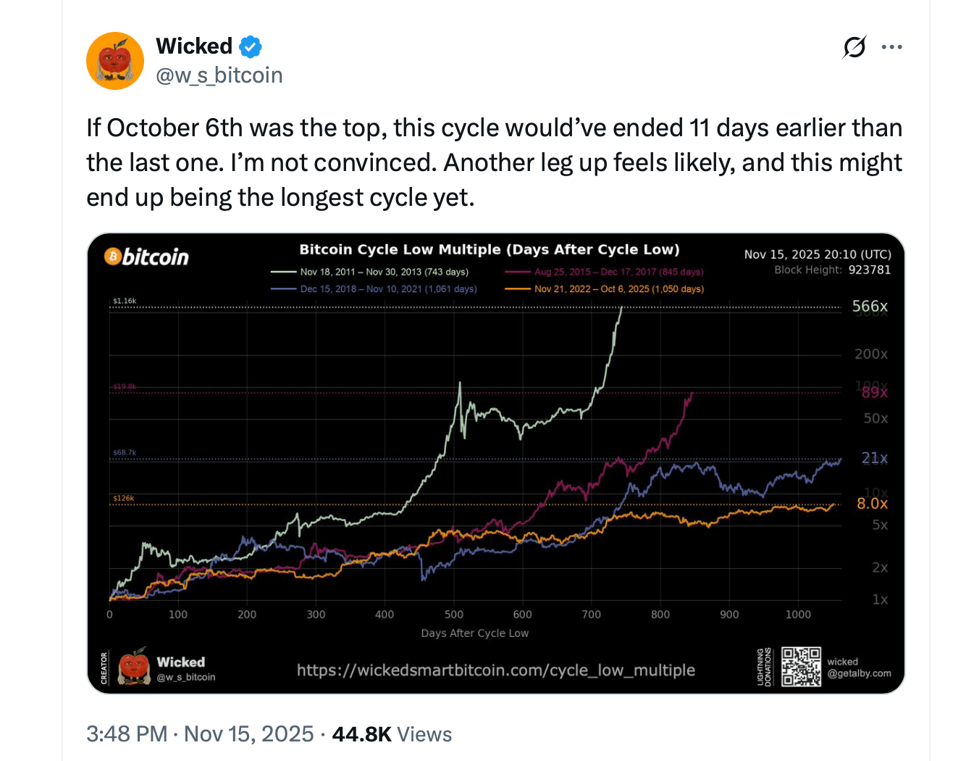Open the Grok analysis icon on the tweet
The height and width of the screenshot is (761, 966).
(x=854, y=46)
